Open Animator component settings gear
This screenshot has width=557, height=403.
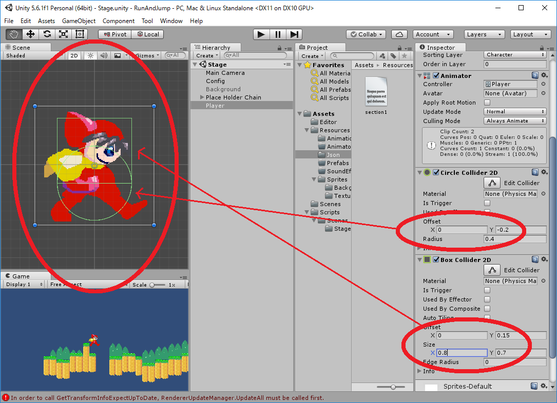[544, 75]
